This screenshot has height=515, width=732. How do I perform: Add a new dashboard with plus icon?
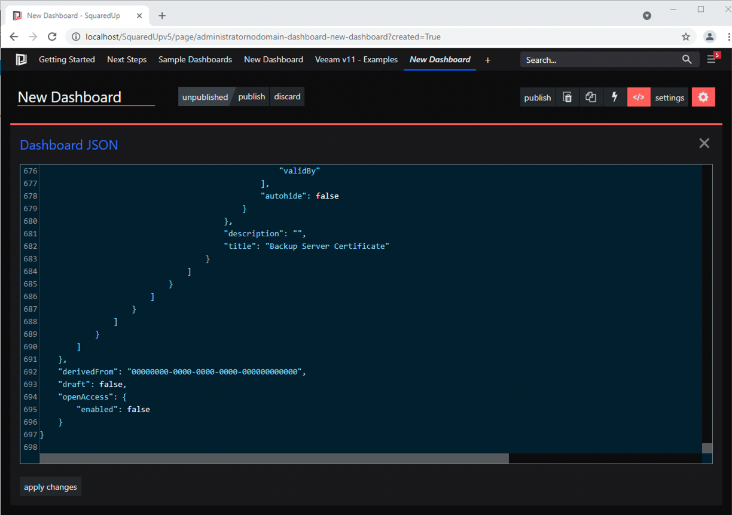(x=488, y=60)
